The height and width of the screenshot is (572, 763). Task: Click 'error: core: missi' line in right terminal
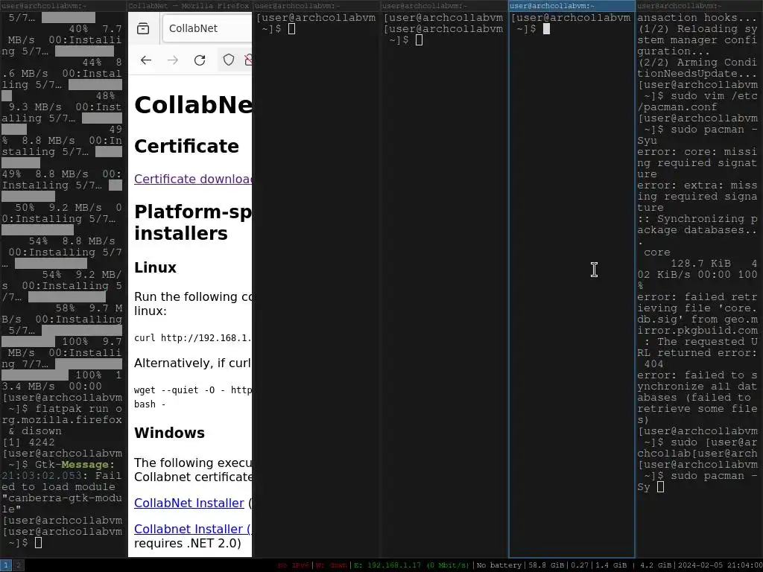click(697, 152)
